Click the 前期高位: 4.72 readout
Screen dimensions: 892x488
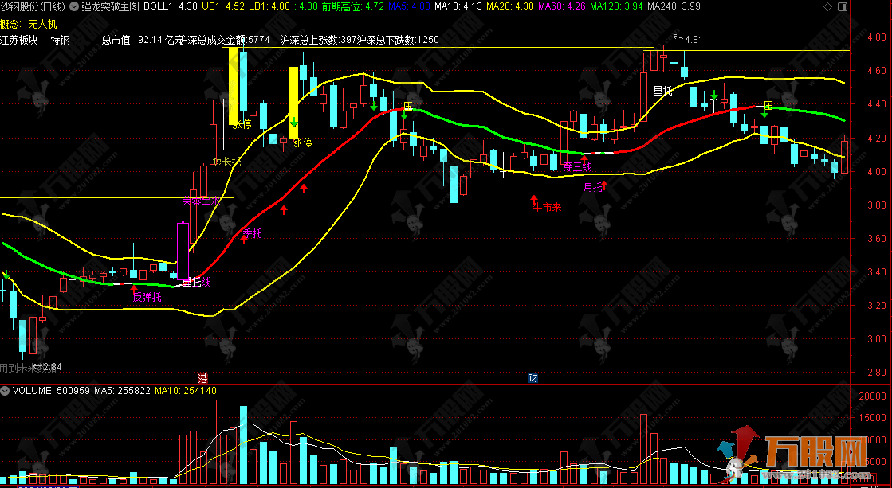tap(352, 7)
